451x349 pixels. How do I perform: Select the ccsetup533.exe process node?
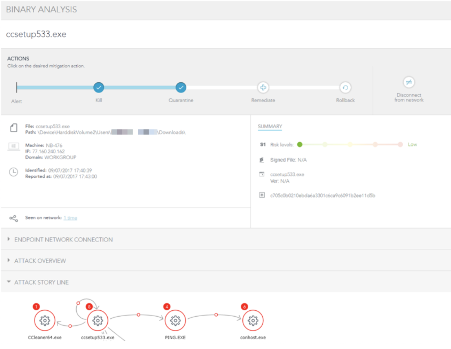click(98, 321)
